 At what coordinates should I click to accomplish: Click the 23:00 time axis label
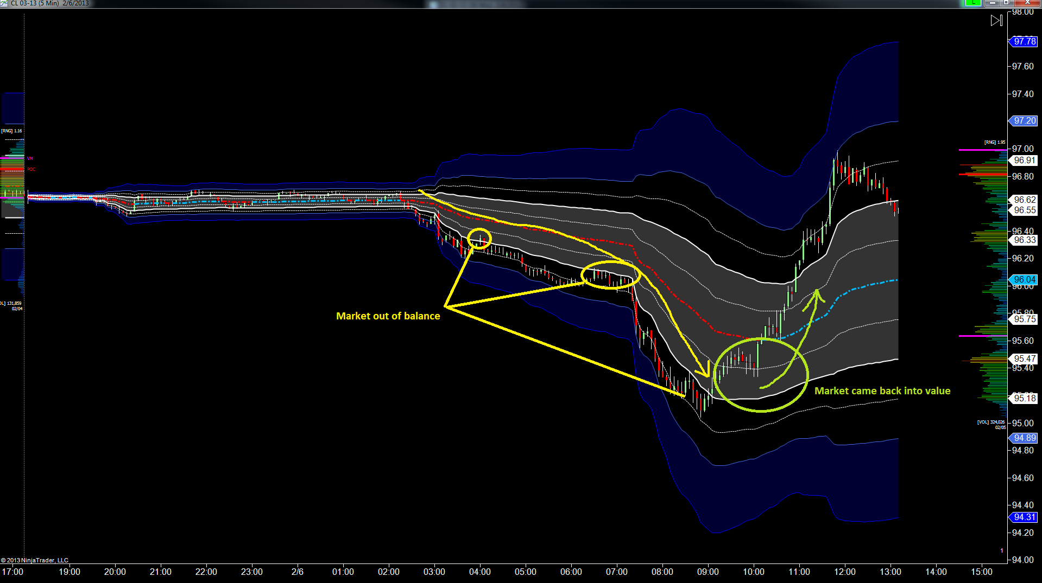252,572
